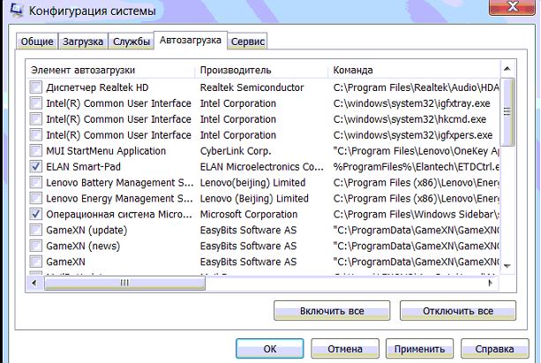The width and height of the screenshot is (541, 363).
Task: Enable the GameXN (news) checkbox
Action: click(36, 246)
